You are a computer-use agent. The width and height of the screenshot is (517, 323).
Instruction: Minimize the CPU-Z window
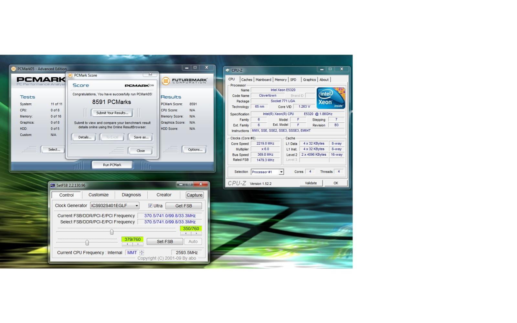[x=322, y=69]
